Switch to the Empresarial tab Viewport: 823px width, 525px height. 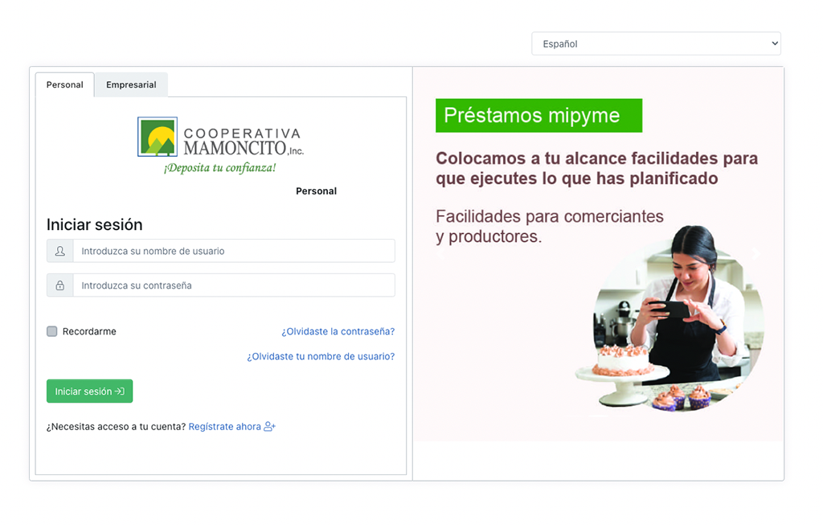point(131,84)
